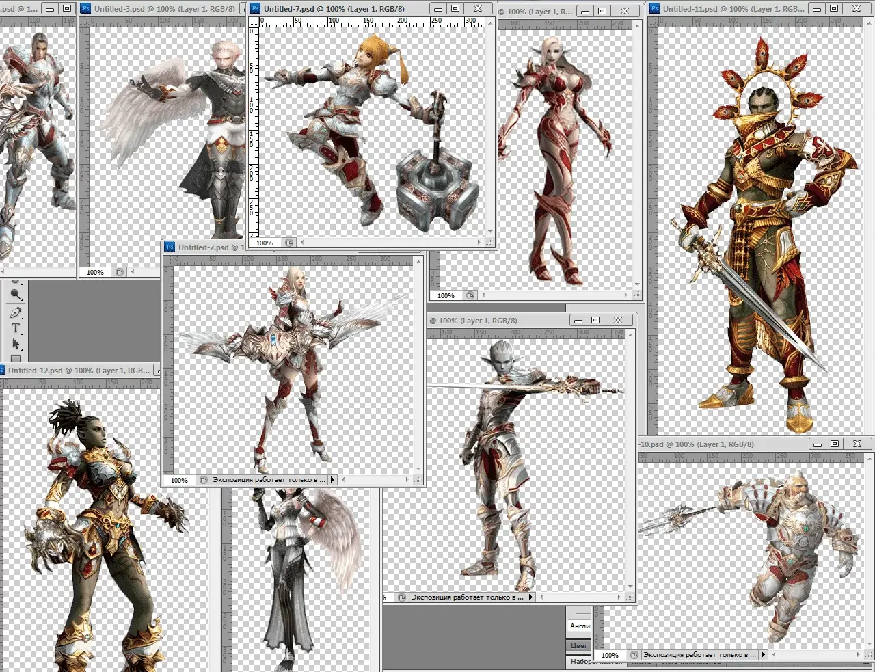Click zoom percentage field in red elf window
This screenshot has height=672, width=875.
pyautogui.click(x=446, y=295)
